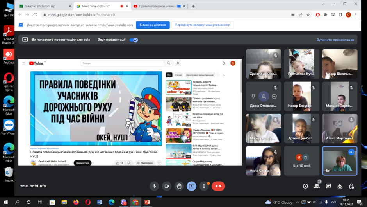This screenshot has height=207, width=367.
Task: Click Зупинити презентацію link
Action: [x=335, y=40]
